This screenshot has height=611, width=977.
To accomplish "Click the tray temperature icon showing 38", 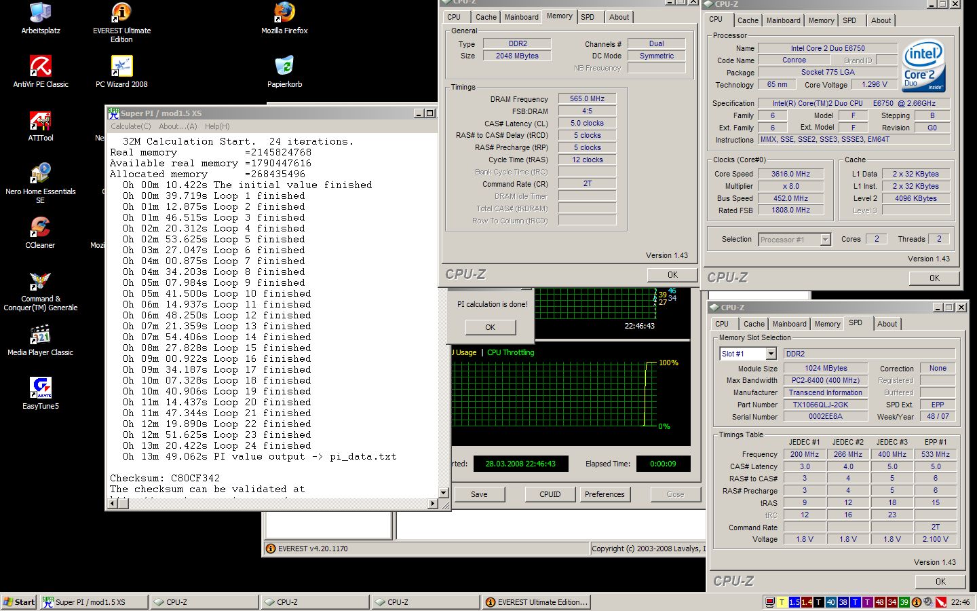I will 843,602.
